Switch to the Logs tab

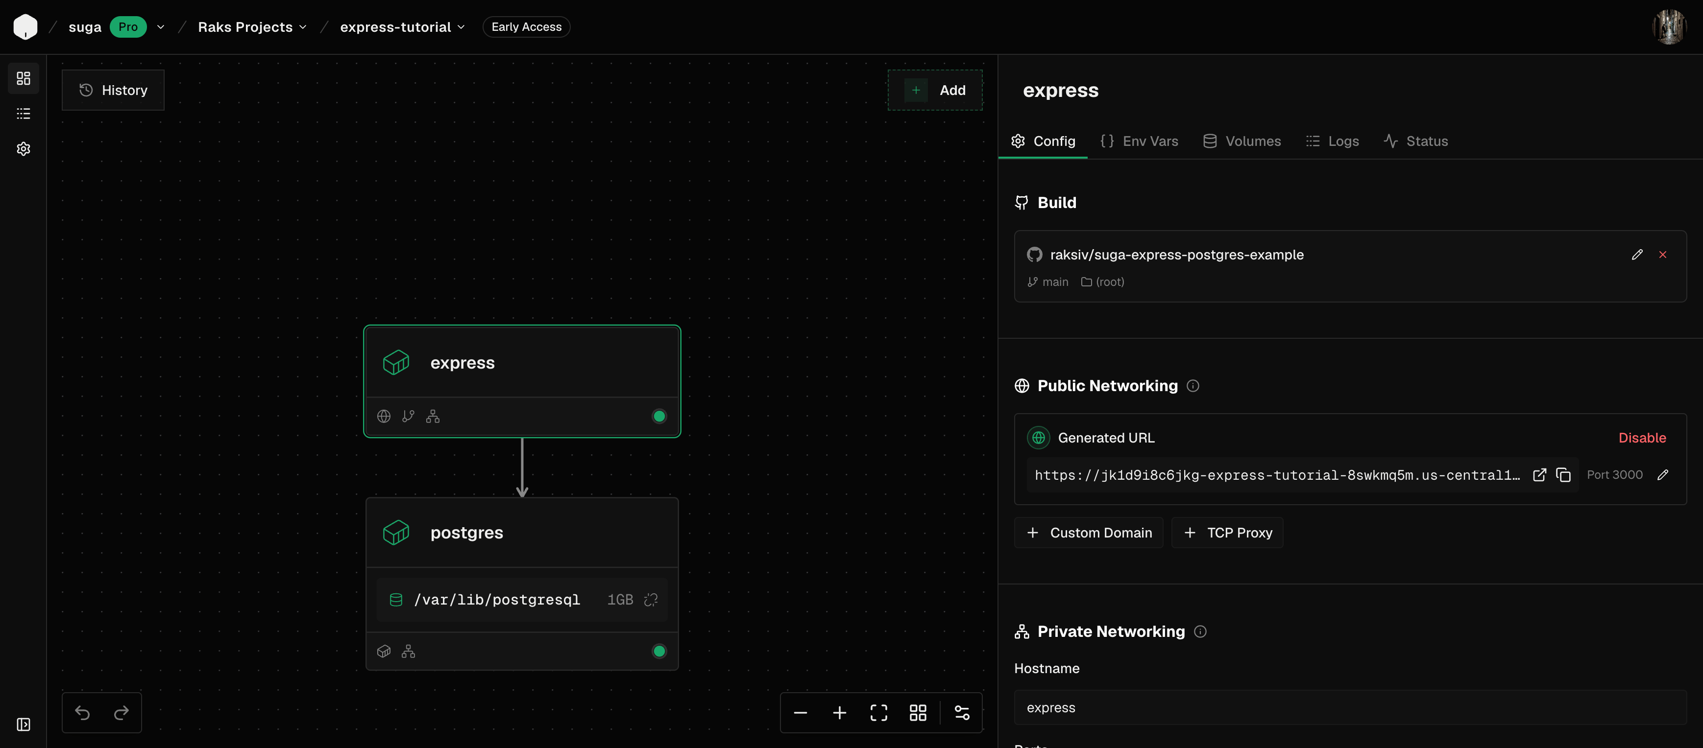(x=1332, y=141)
